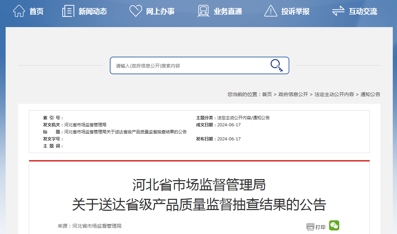Share via the green WeChat icon
Screen dimensions: 397x234
click(334, 226)
